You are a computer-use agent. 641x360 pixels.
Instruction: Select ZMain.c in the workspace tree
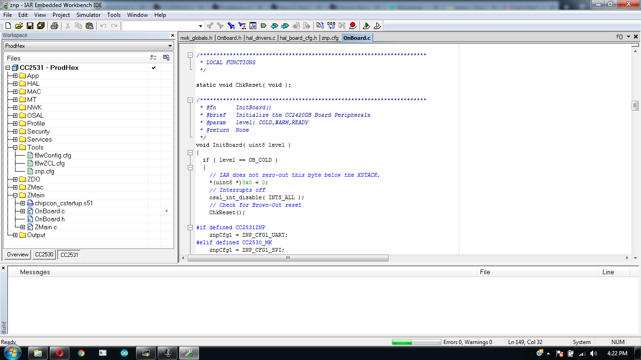point(46,227)
